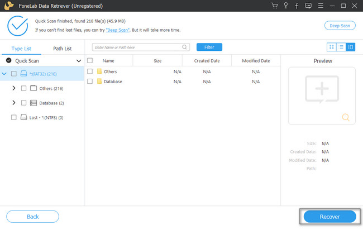Sort by the Modified Date column header
363x230 pixels.
coord(256,61)
